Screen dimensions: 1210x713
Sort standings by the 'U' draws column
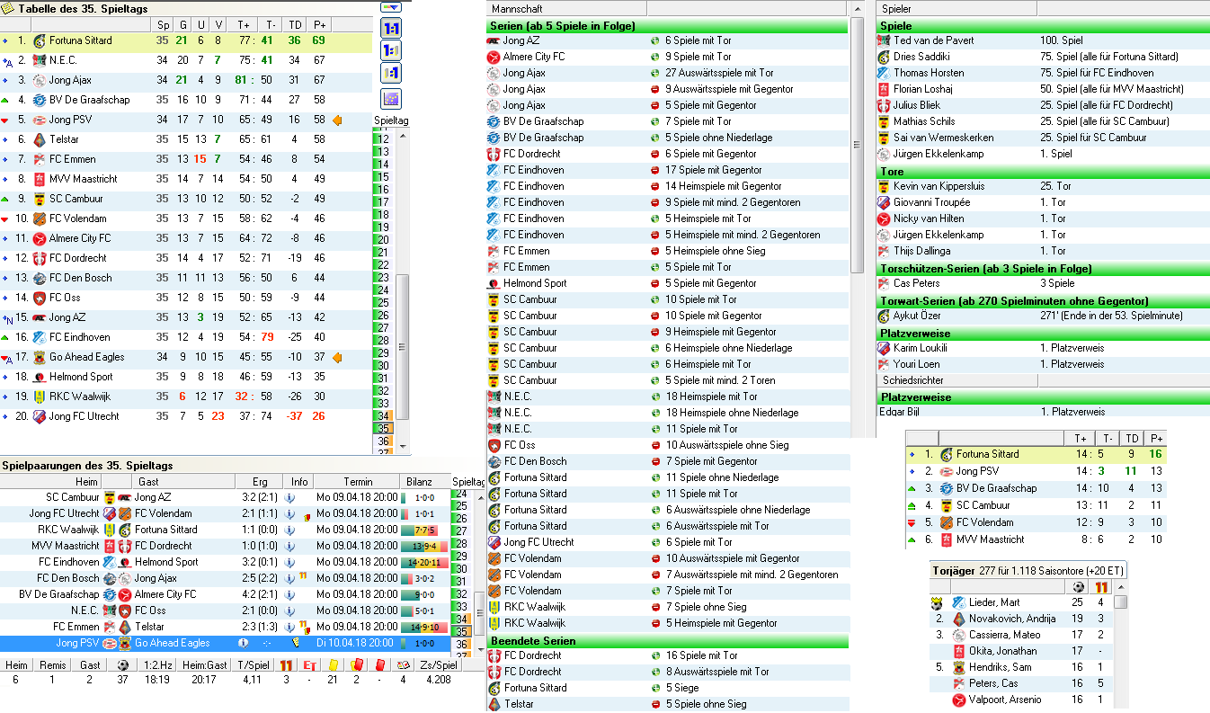tap(200, 24)
